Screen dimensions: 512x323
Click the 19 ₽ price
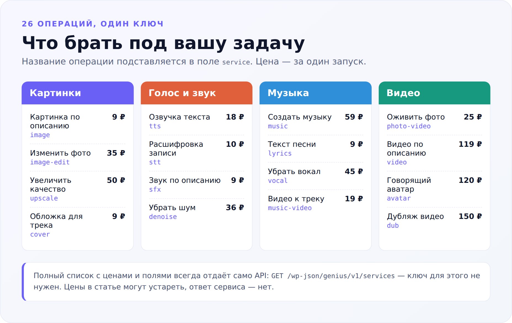(354, 199)
